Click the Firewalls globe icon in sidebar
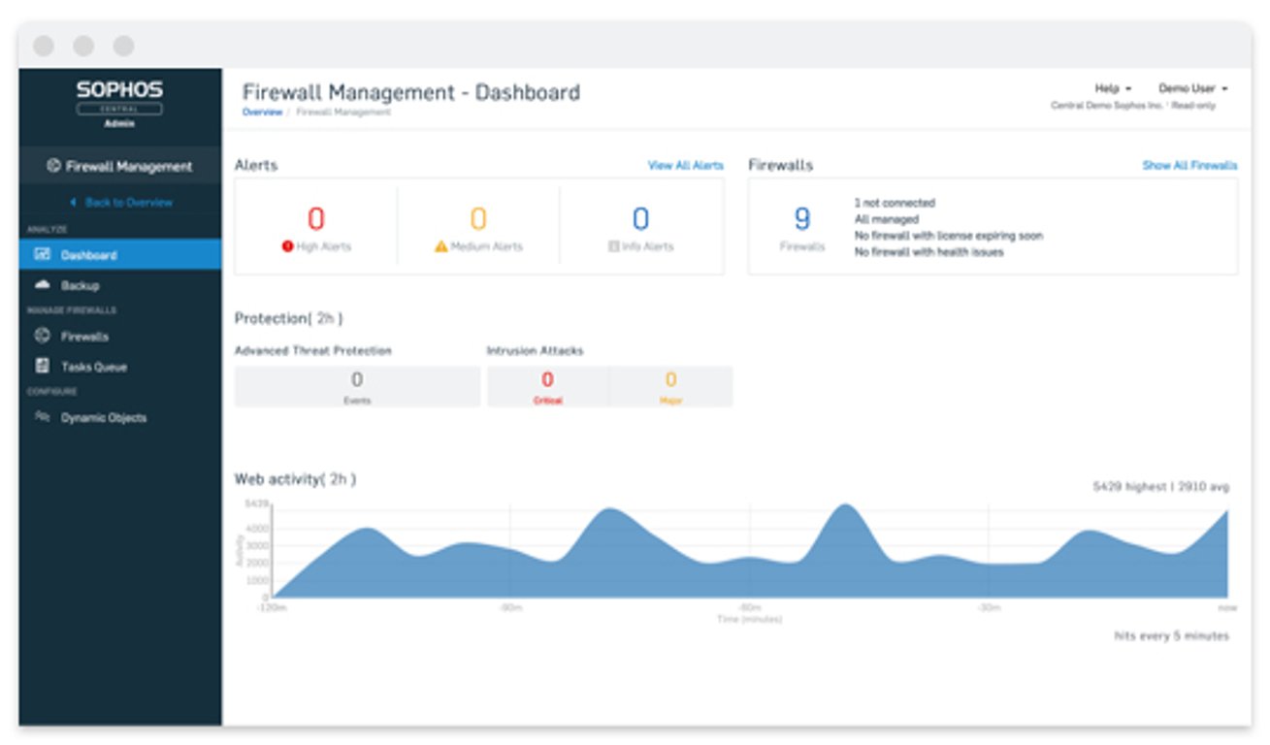Viewport: 1270px width, 745px height. pos(42,336)
